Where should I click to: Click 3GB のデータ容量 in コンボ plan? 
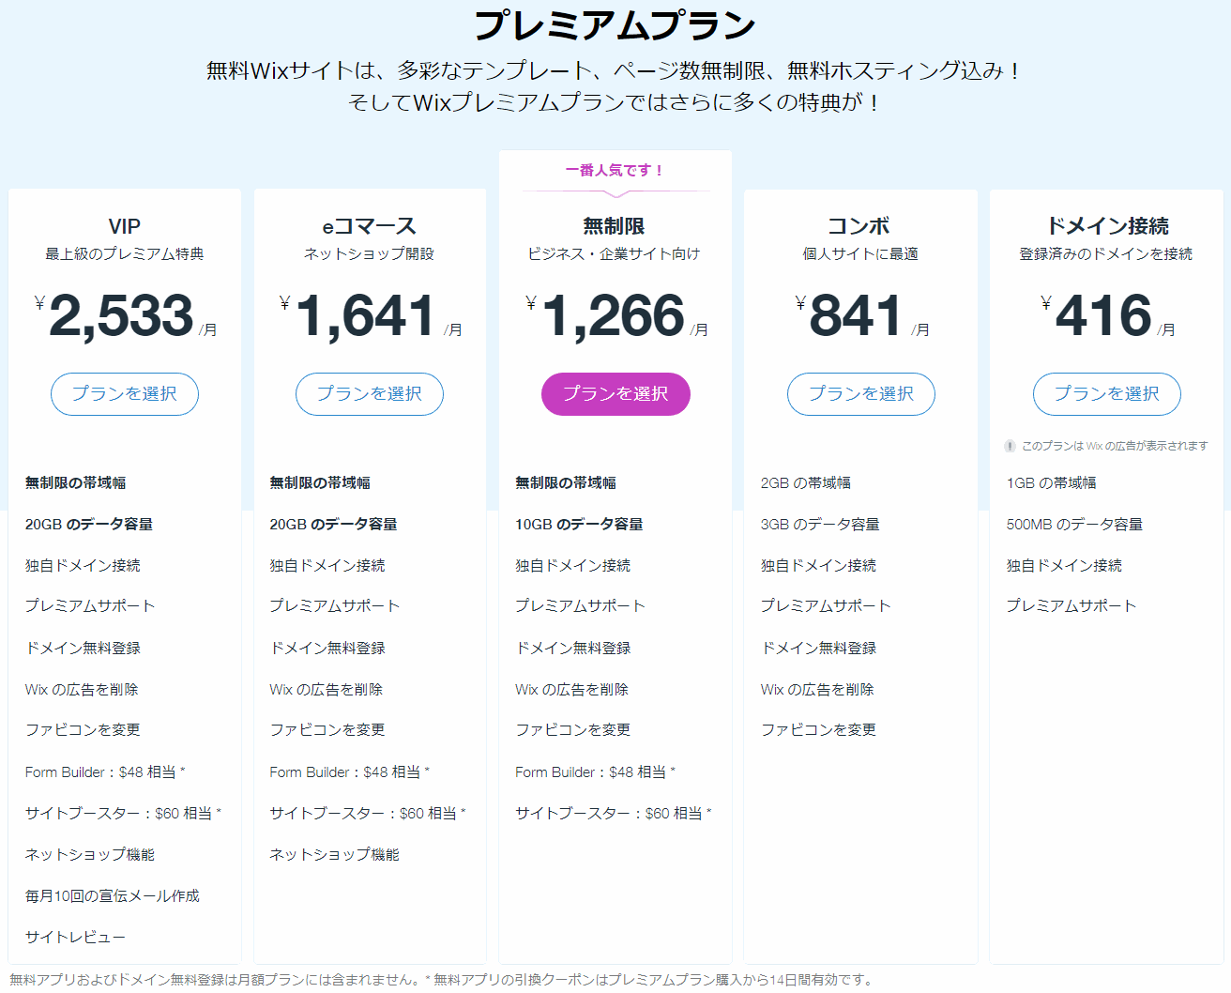(820, 525)
